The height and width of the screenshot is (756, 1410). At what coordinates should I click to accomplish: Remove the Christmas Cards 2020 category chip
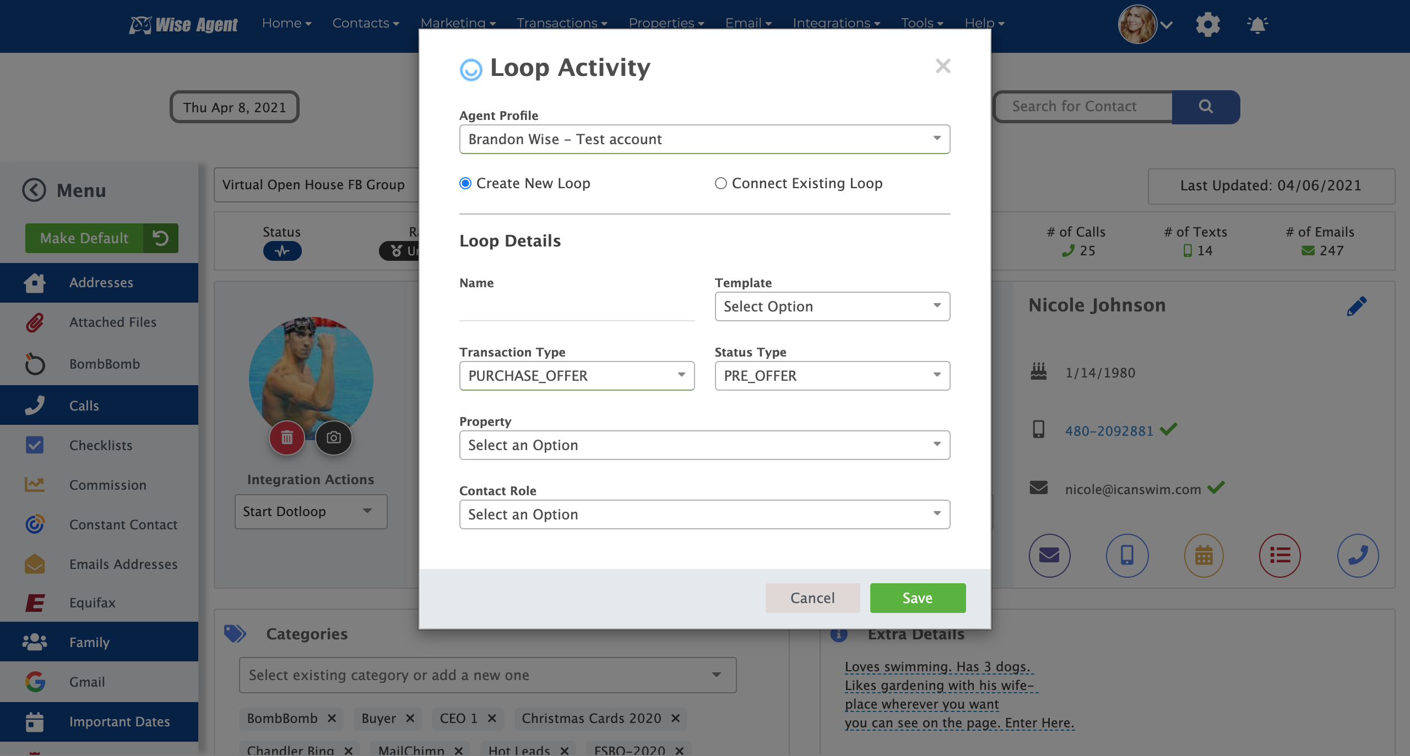pos(676,719)
